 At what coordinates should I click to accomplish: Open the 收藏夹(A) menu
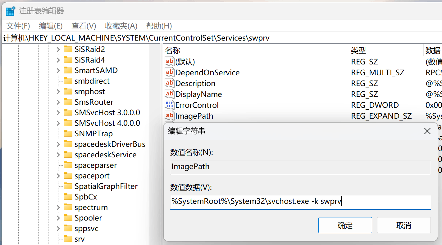click(121, 26)
